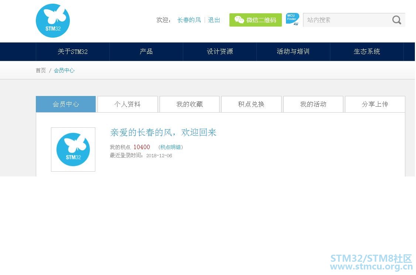The width and height of the screenshot is (416, 275).
Task: Switch to the 我的活动 tab
Action: coord(313,104)
